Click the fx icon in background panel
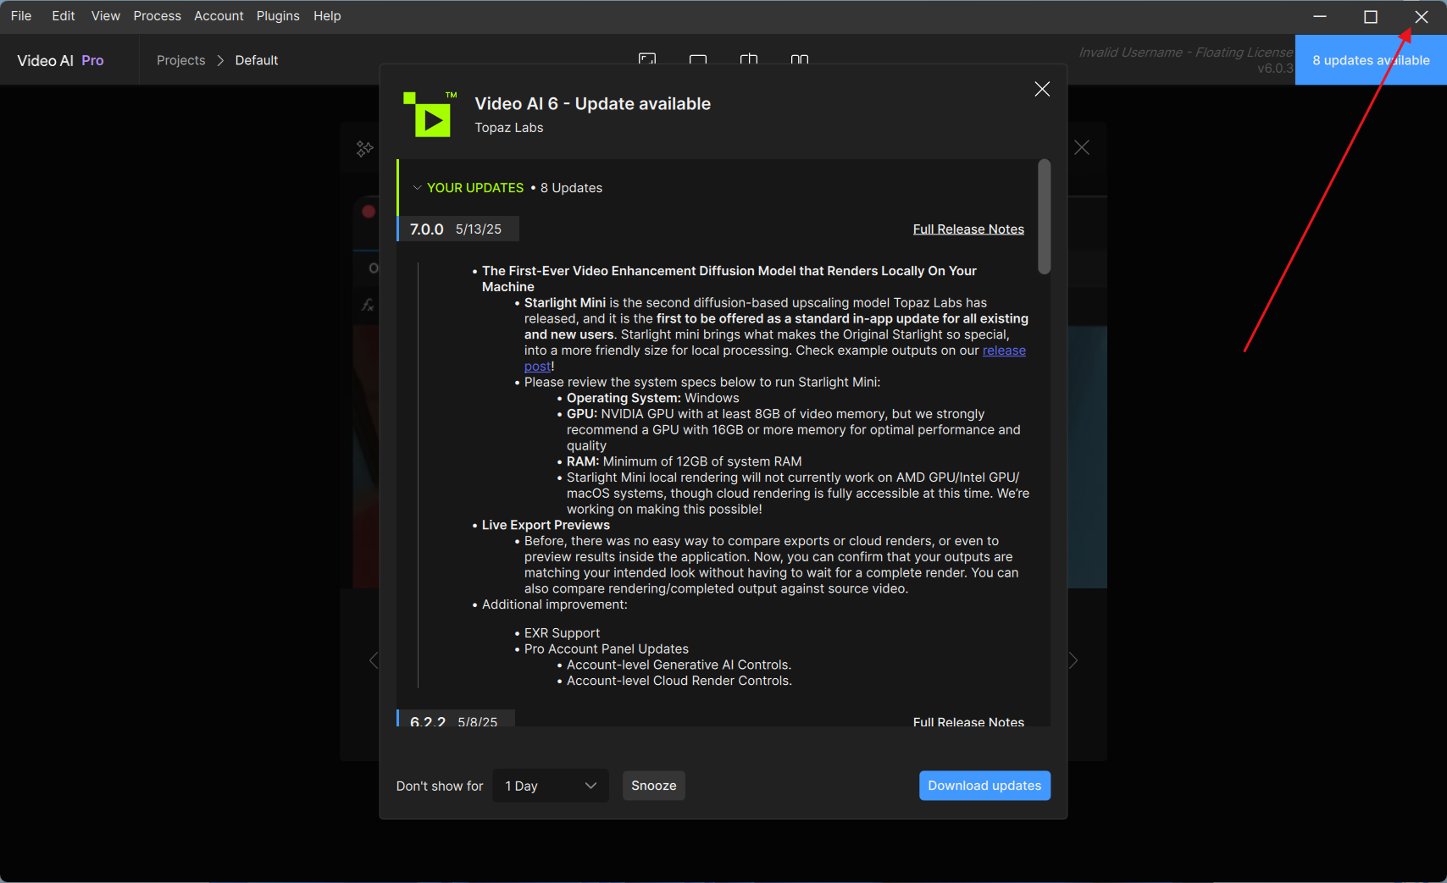 (x=369, y=304)
